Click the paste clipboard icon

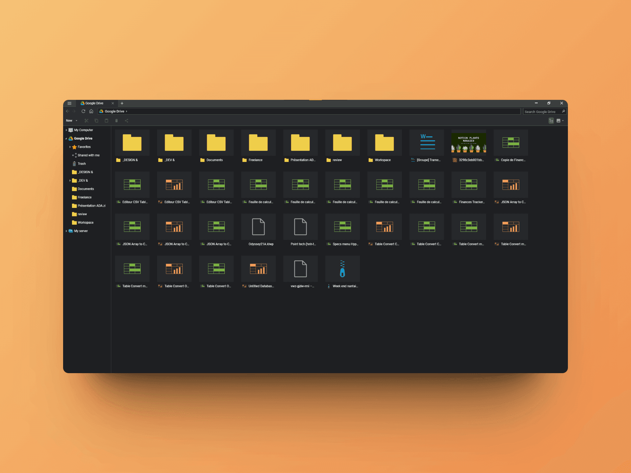(106, 121)
